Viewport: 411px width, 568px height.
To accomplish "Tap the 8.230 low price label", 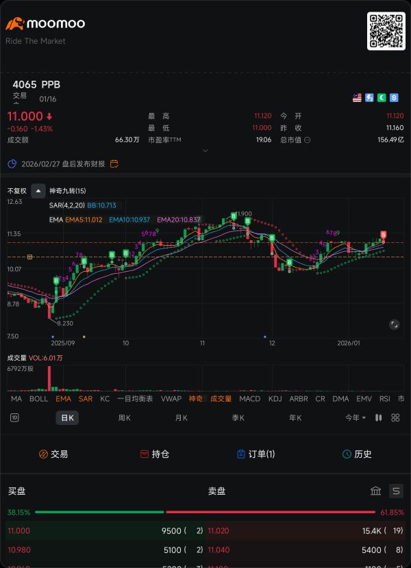I will coord(65,324).
